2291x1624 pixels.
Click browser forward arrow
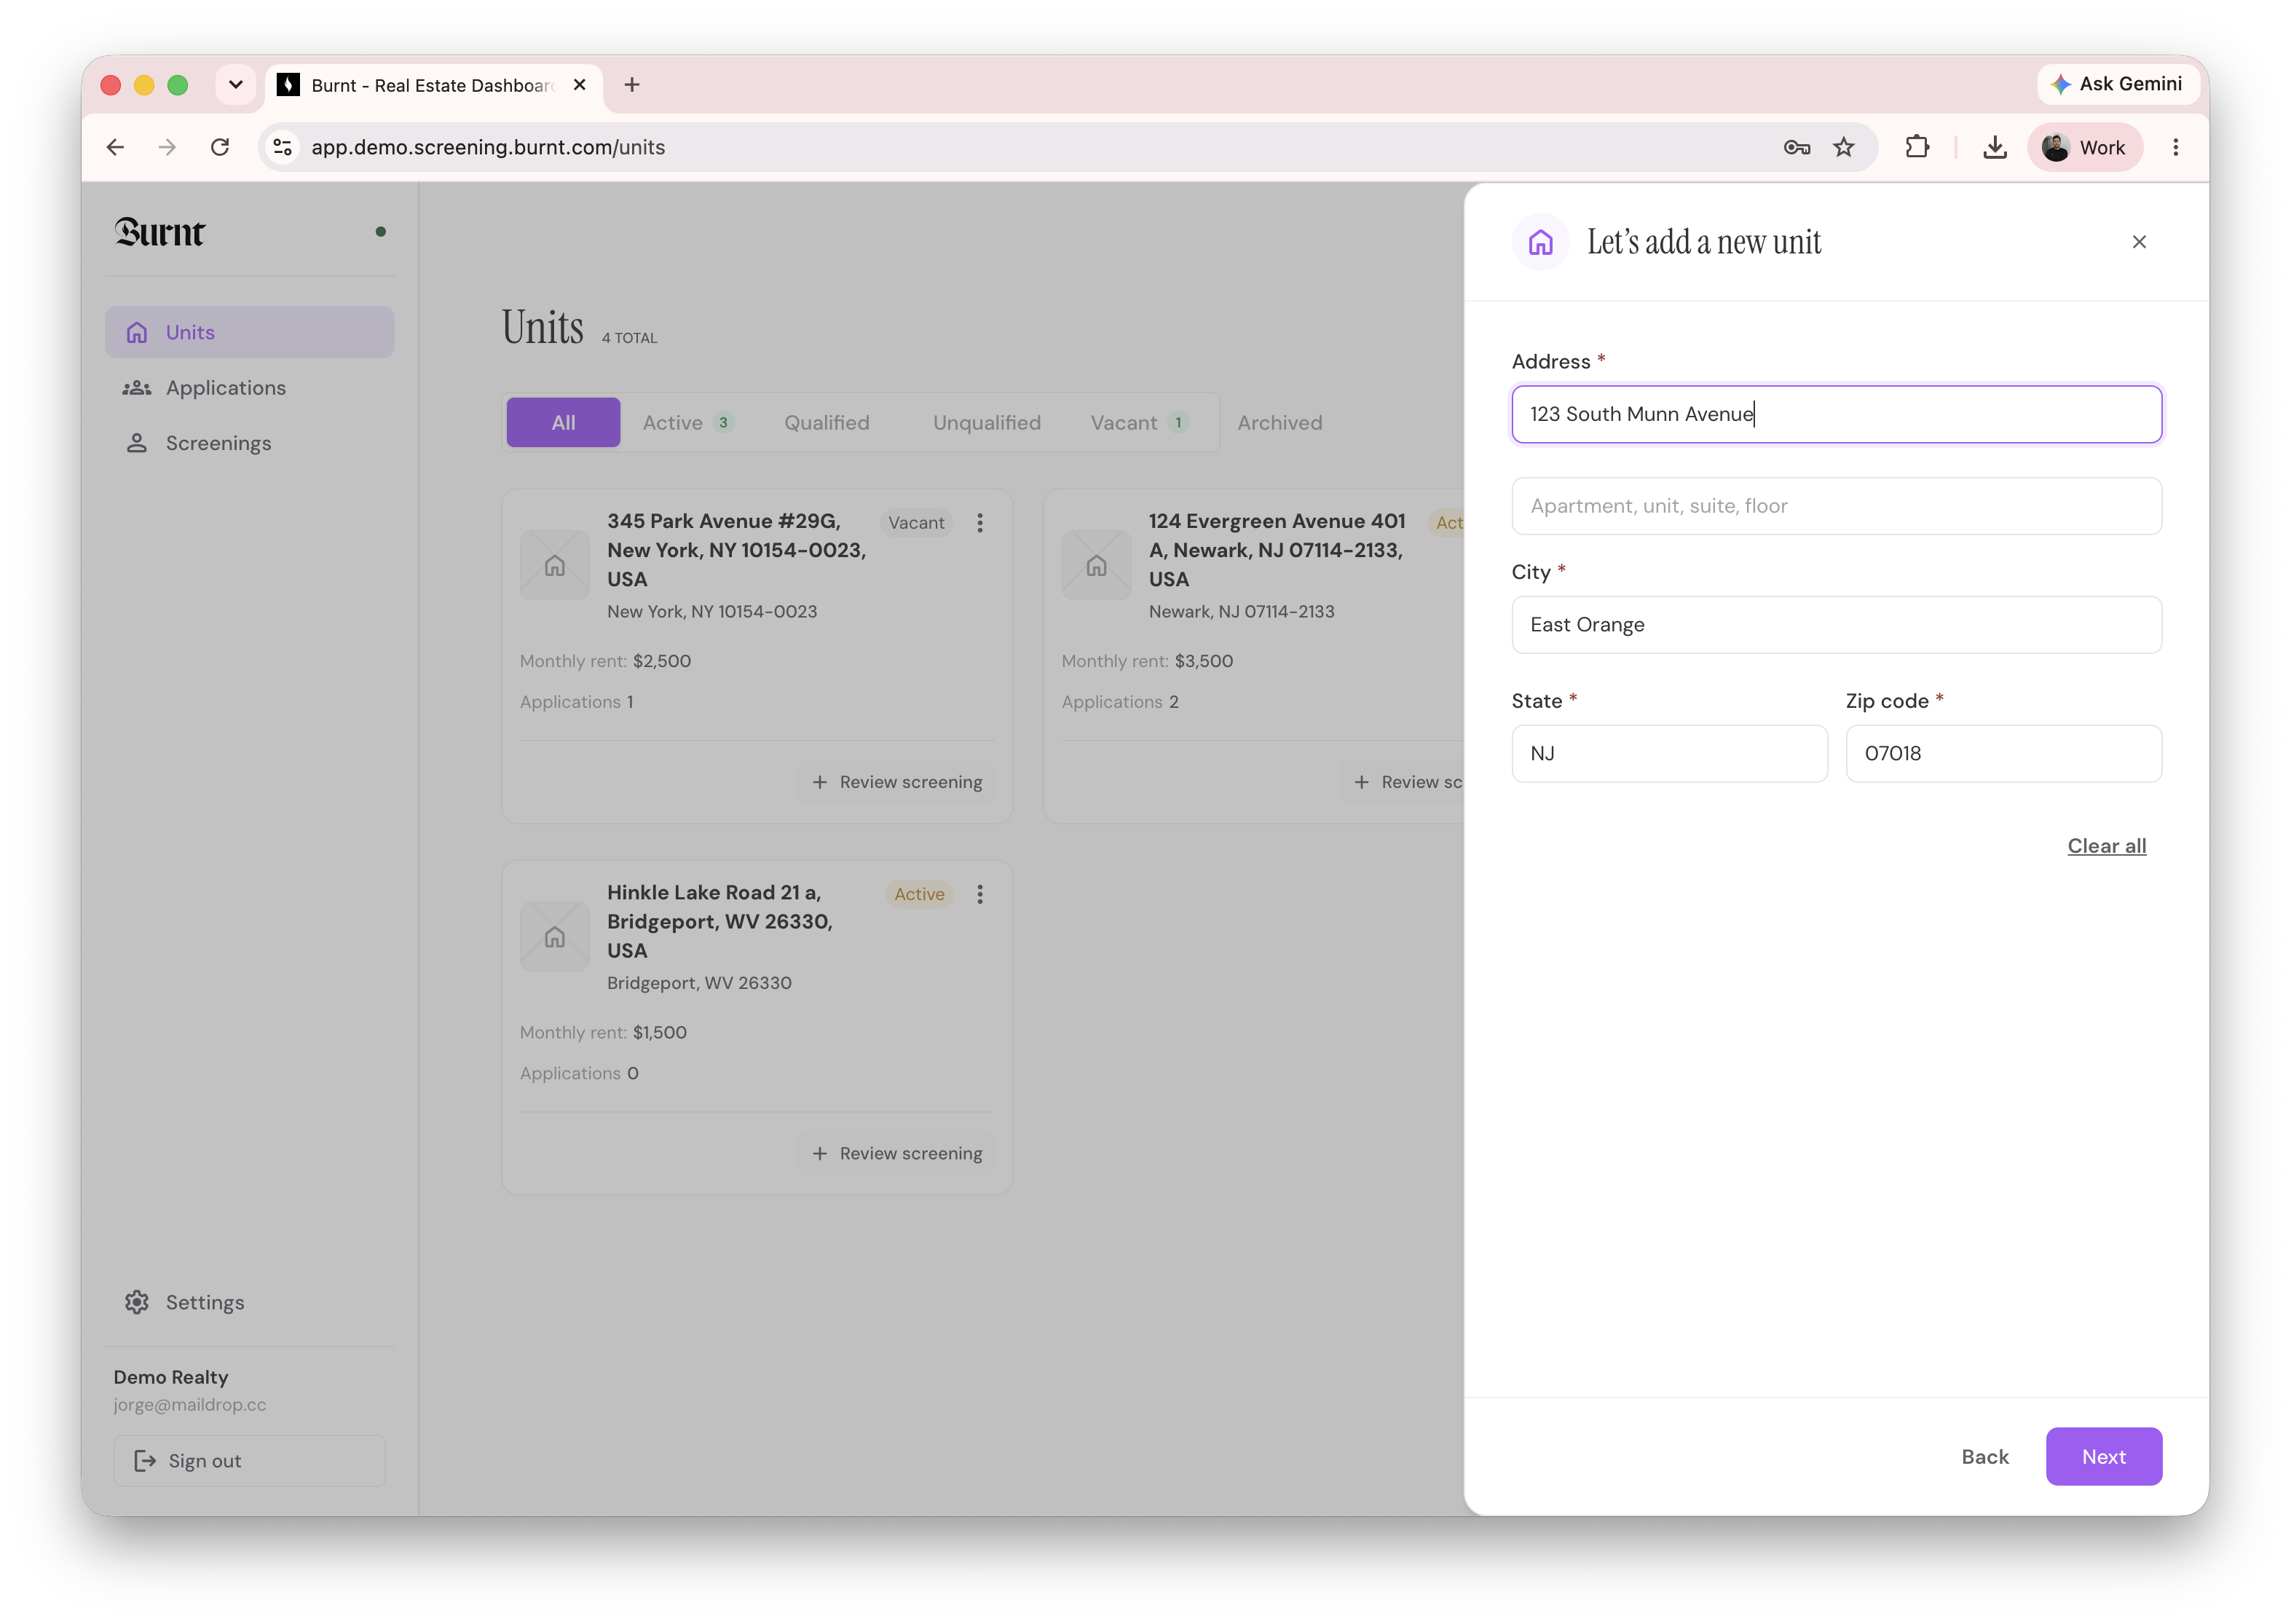click(167, 147)
